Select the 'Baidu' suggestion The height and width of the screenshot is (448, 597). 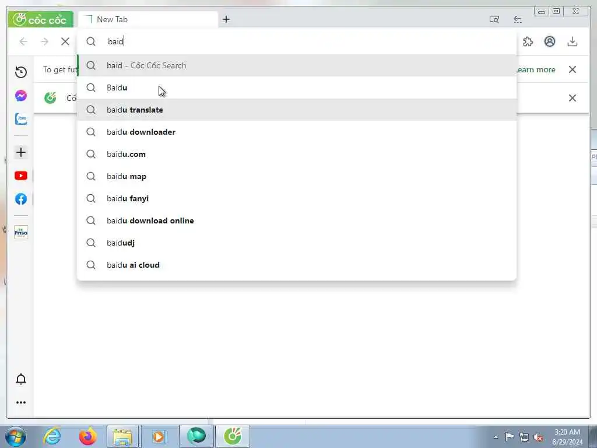[297, 87]
